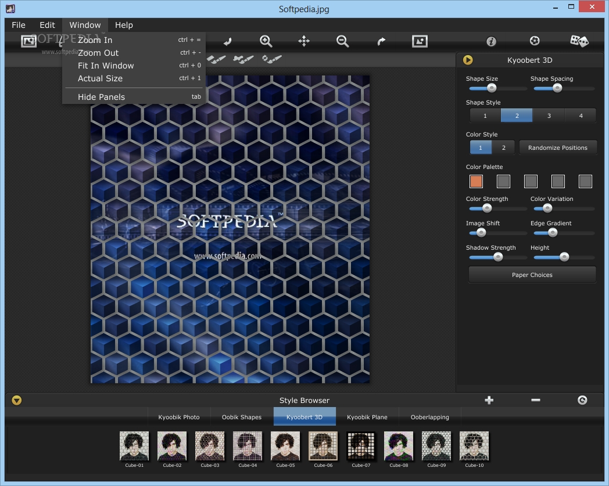Click the Shape Size slider handle
This screenshot has width=609, height=486.
click(492, 88)
